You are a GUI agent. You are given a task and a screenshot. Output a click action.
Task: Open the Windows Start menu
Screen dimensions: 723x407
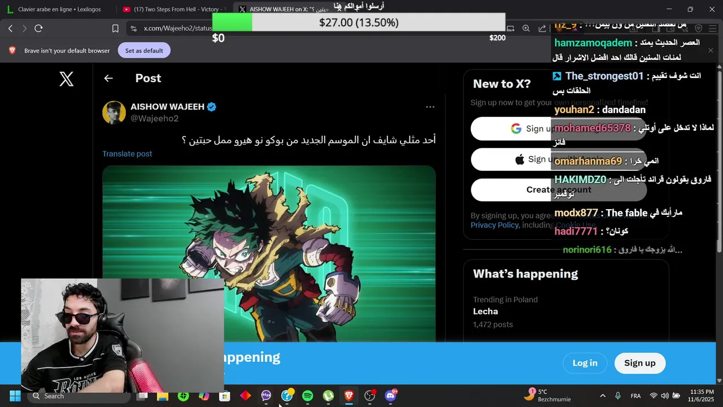point(15,396)
